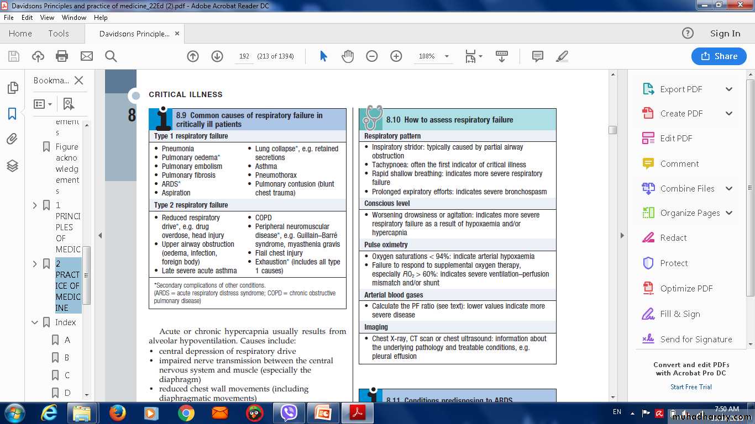Click the Save file icon
The height and width of the screenshot is (424, 755).
tap(14, 56)
